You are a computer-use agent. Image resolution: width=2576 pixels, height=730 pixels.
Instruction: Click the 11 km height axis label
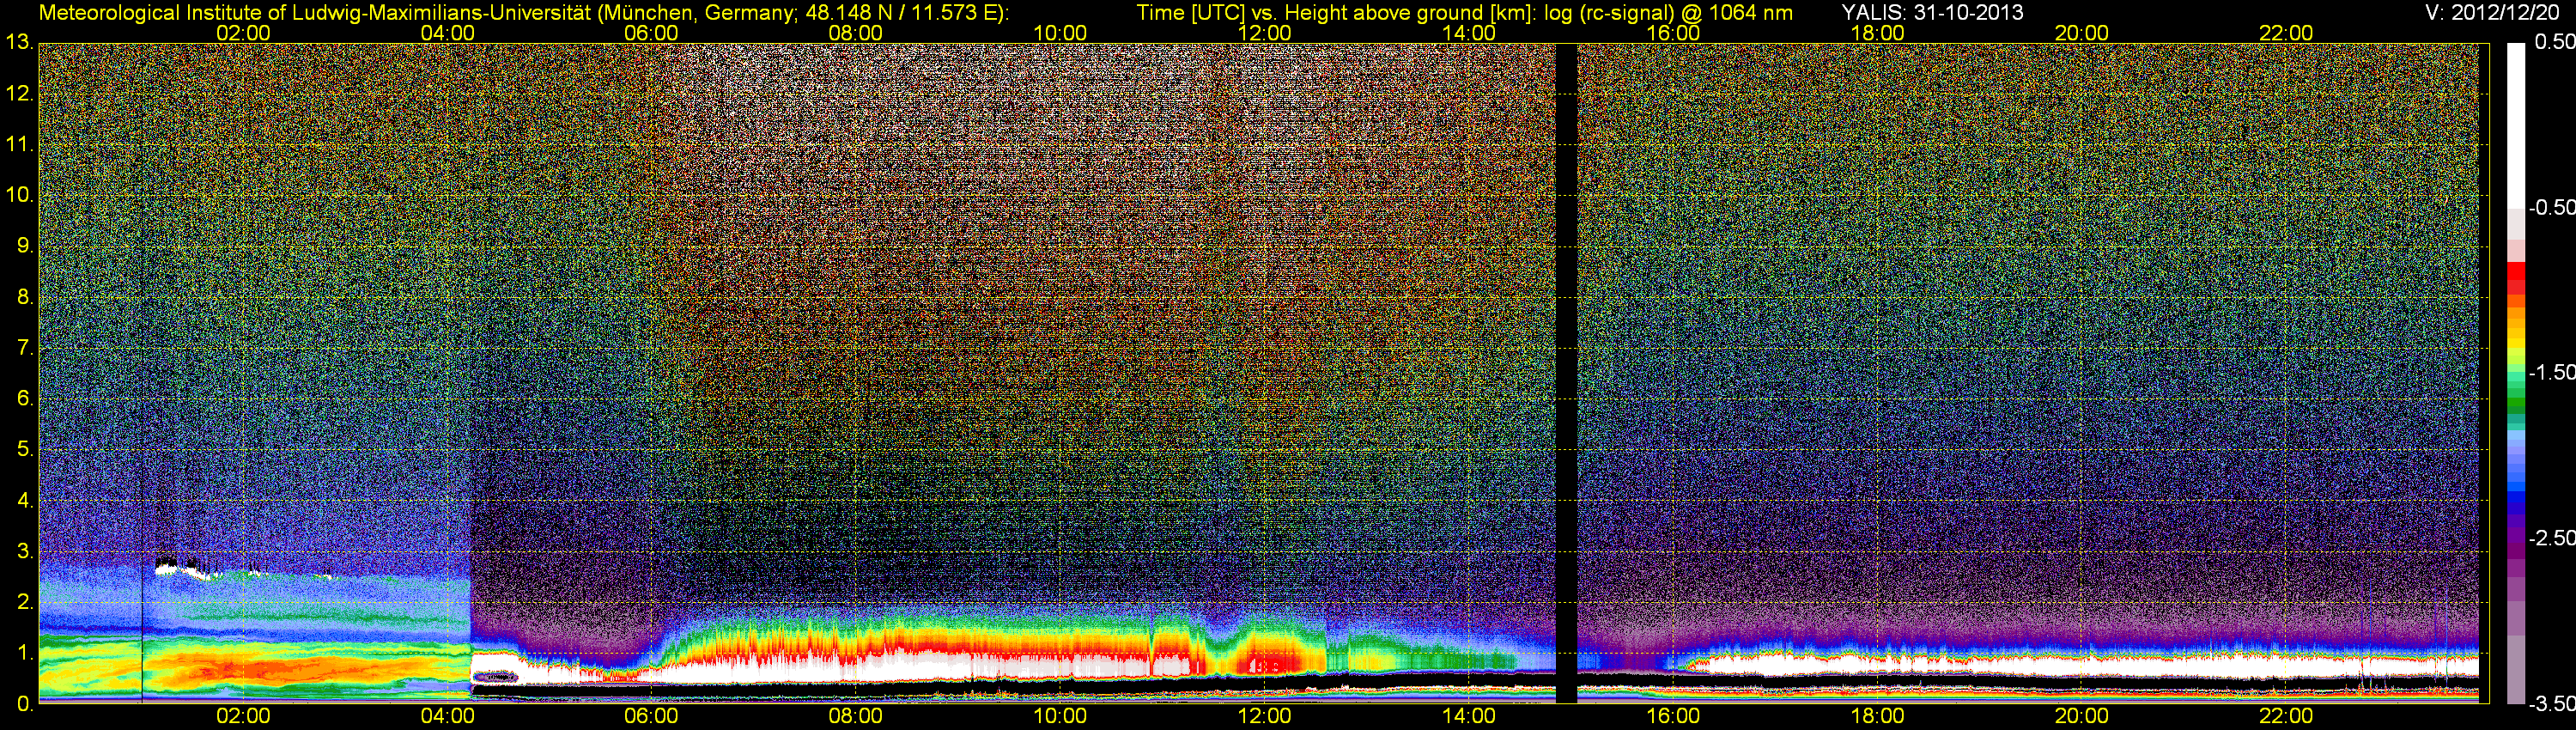tap(19, 145)
